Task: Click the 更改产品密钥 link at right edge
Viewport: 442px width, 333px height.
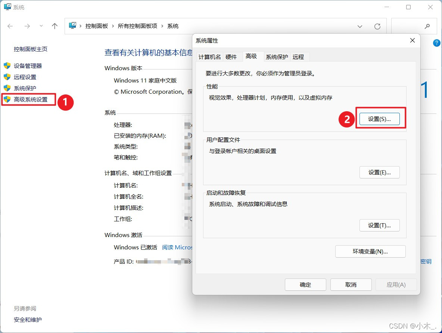Action: pos(426,261)
